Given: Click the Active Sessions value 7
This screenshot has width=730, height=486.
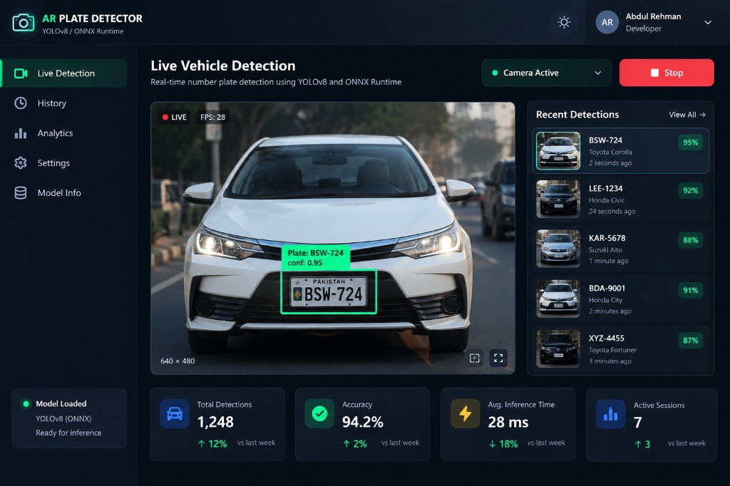Looking at the screenshot, I should [x=638, y=423].
